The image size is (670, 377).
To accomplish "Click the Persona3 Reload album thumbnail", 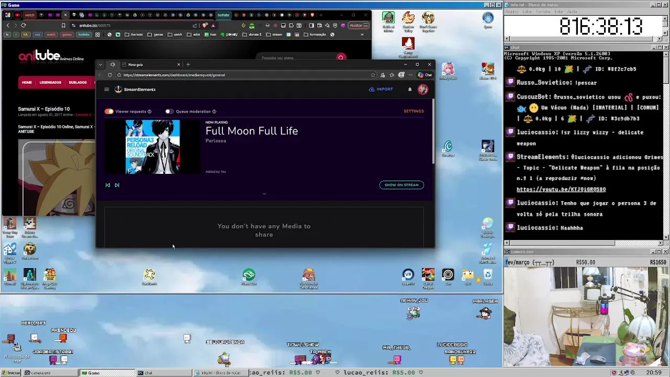I will [152, 147].
